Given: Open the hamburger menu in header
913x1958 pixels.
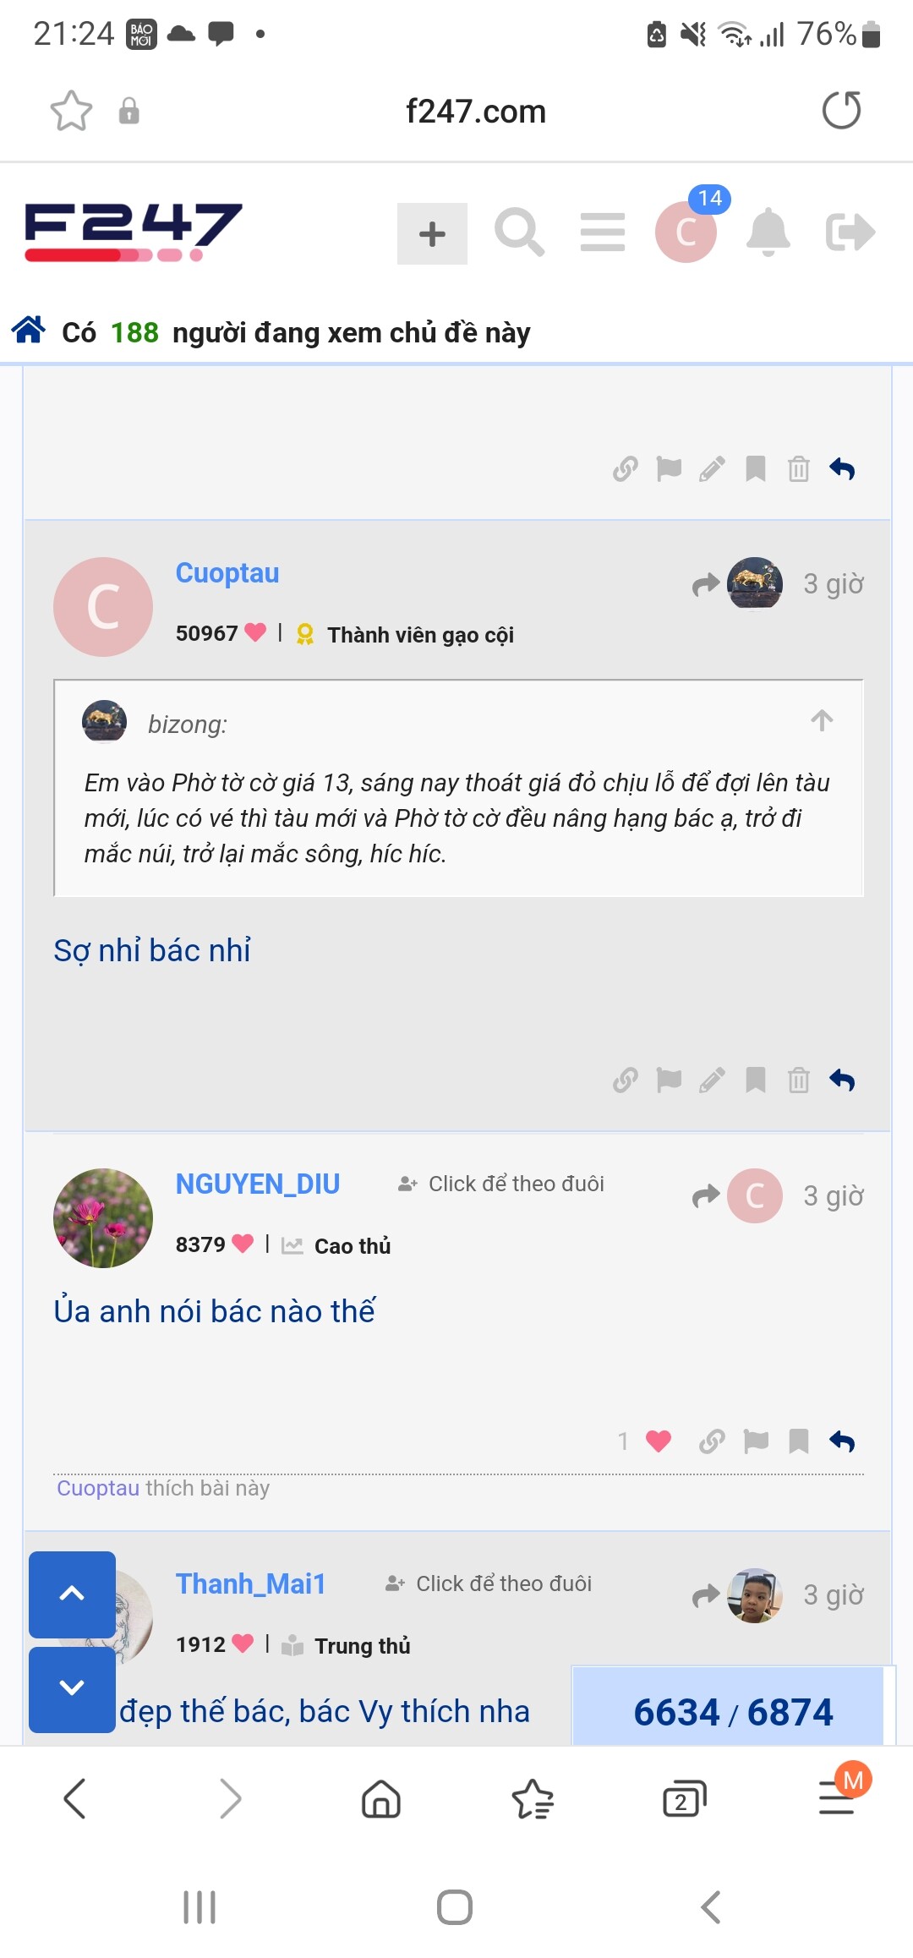Looking at the screenshot, I should point(603,232).
